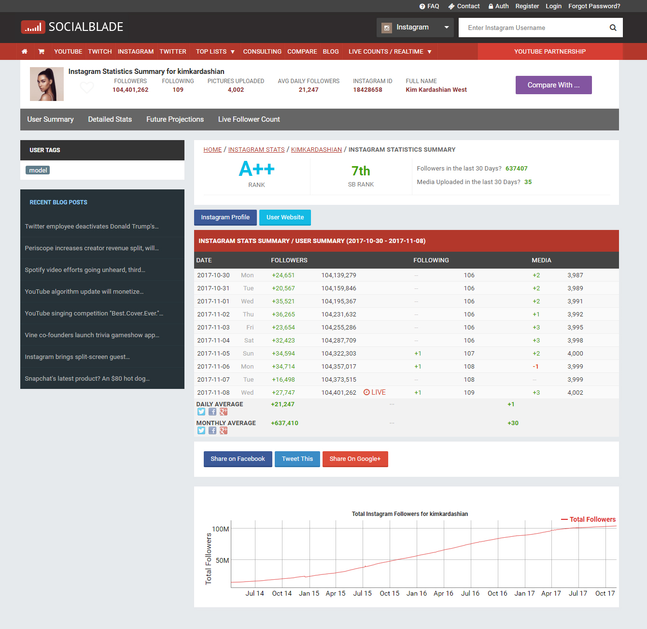Click the Total Followers legend swatch
The image size is (647, 629).
[x=564, y=520]
